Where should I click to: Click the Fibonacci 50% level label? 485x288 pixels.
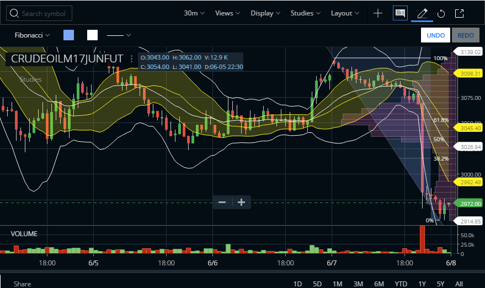click(439, 140)
